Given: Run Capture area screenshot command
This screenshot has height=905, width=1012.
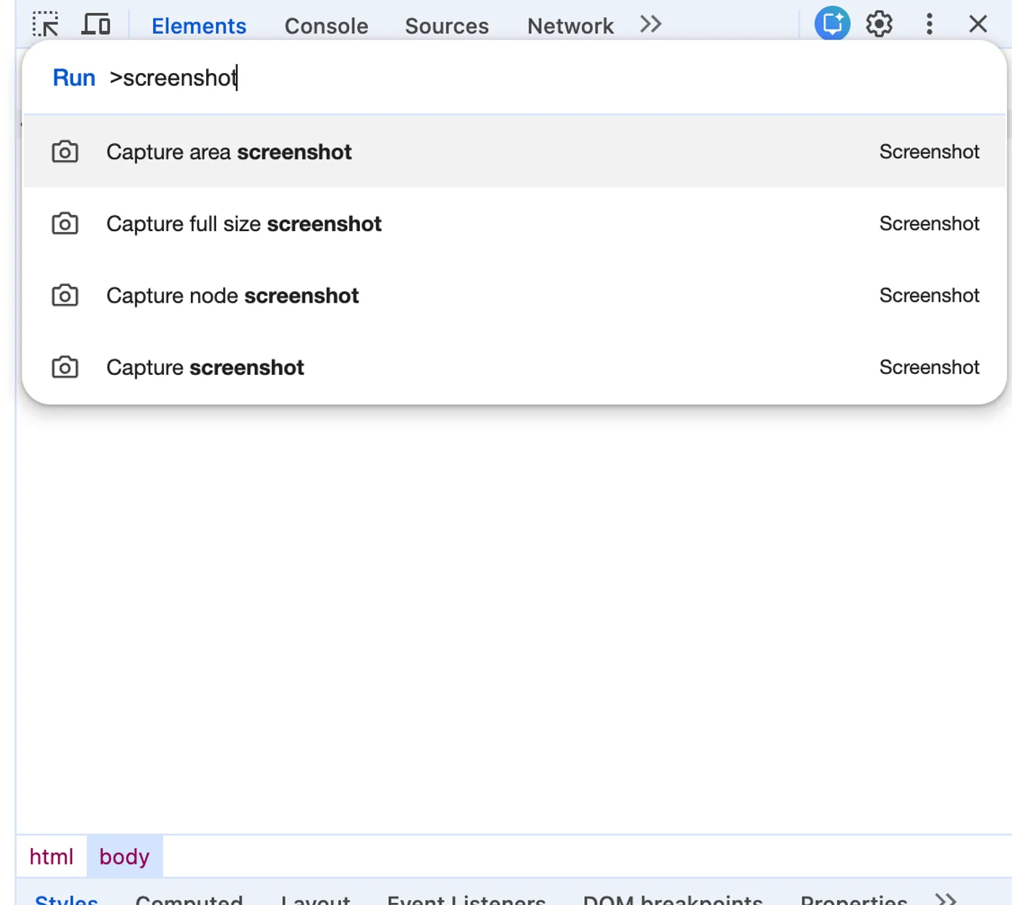Looking at the screenshot, I should 515,152.
